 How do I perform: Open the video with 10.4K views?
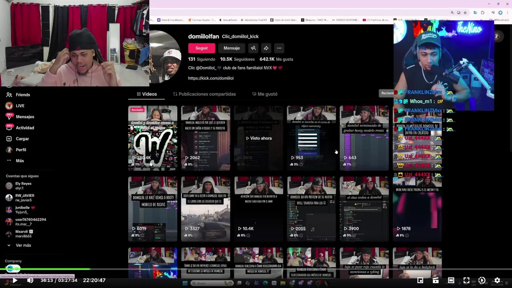(258, 209)
